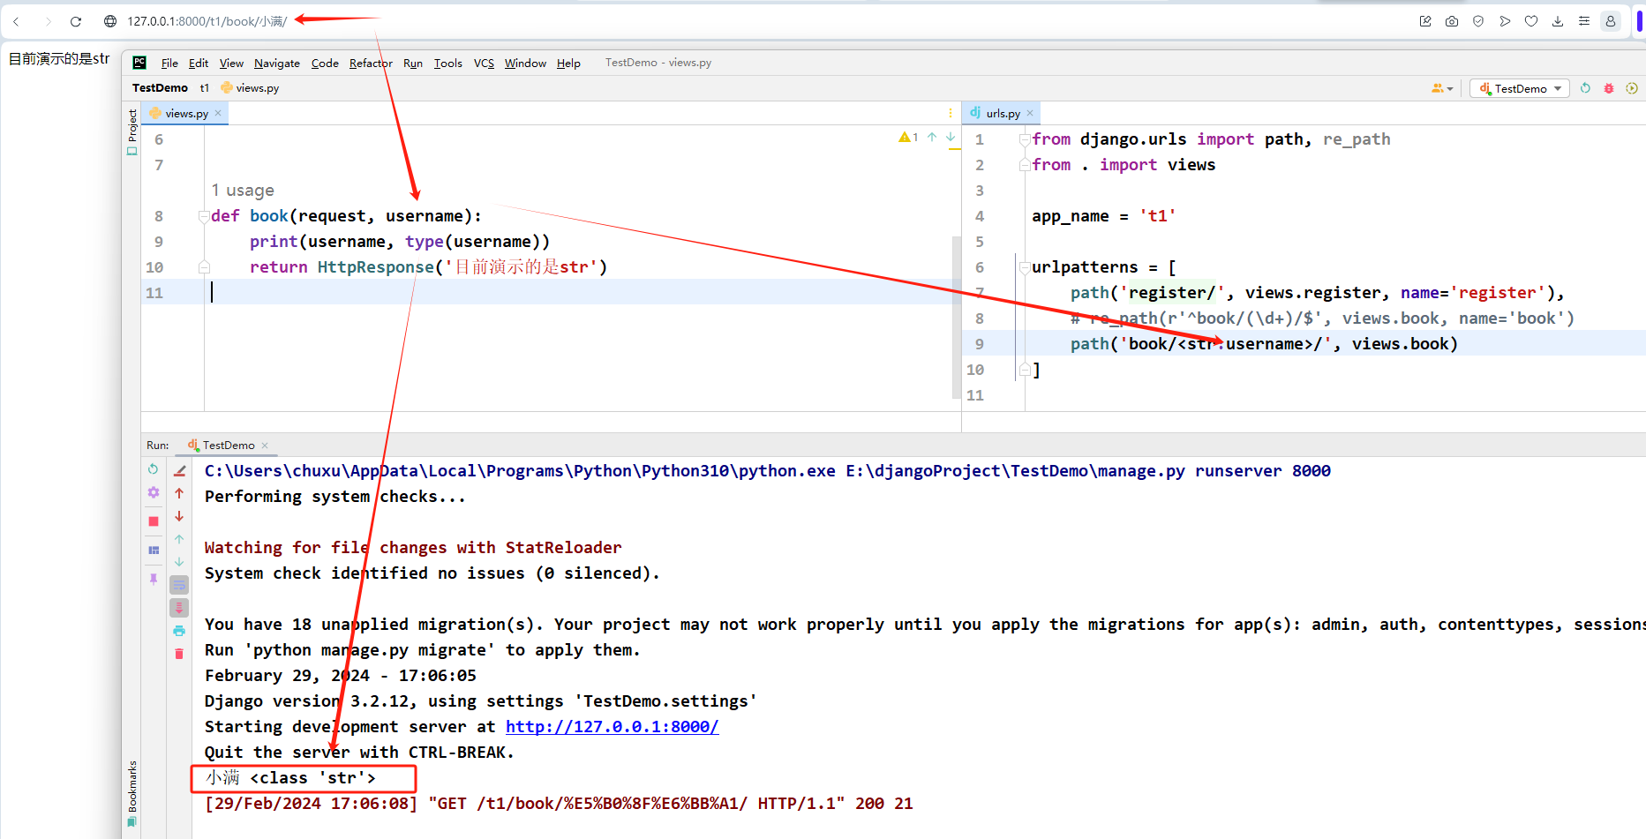Click the clear-edit pencil icon in Run console
This screenshot has height=839, width=1646.
[x=179, y=470]
